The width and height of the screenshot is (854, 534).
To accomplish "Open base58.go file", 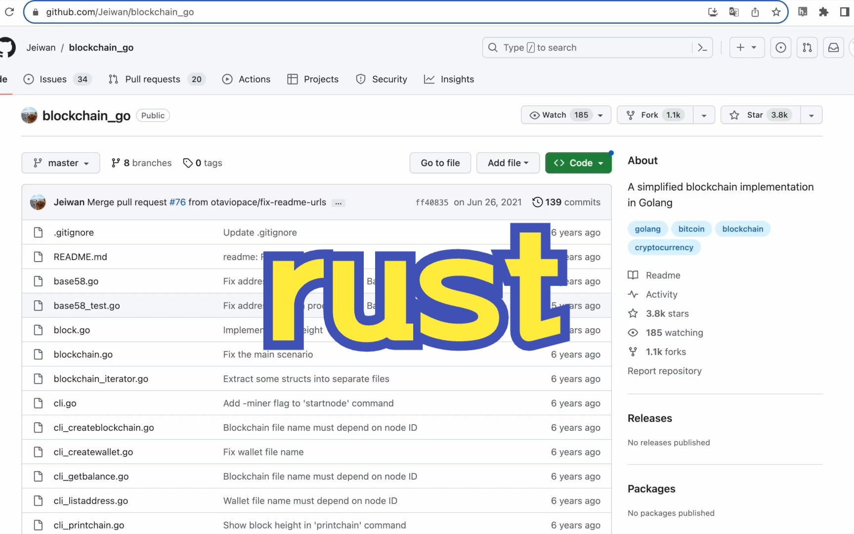I will (76, 281).
